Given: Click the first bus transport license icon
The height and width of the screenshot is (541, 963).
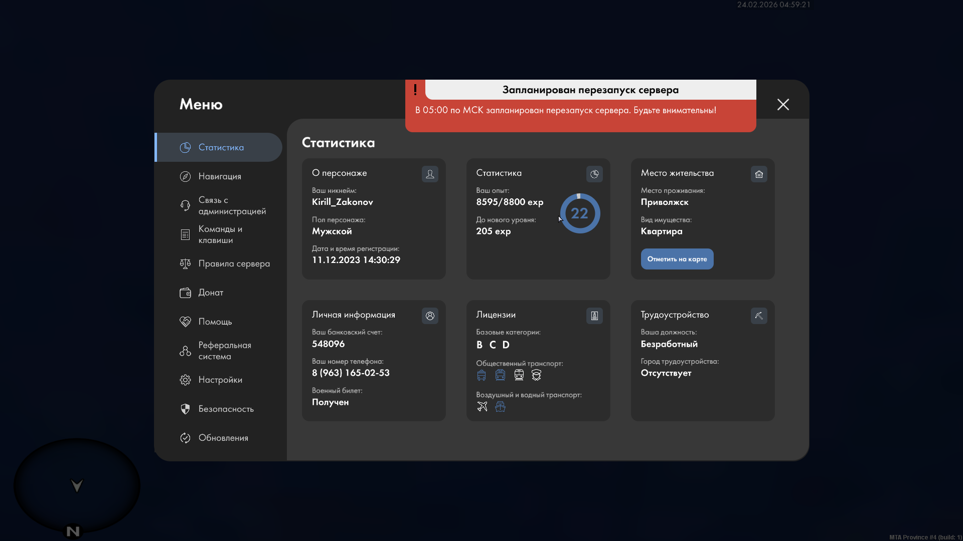Looking at the screenshot, I should 481,375.
